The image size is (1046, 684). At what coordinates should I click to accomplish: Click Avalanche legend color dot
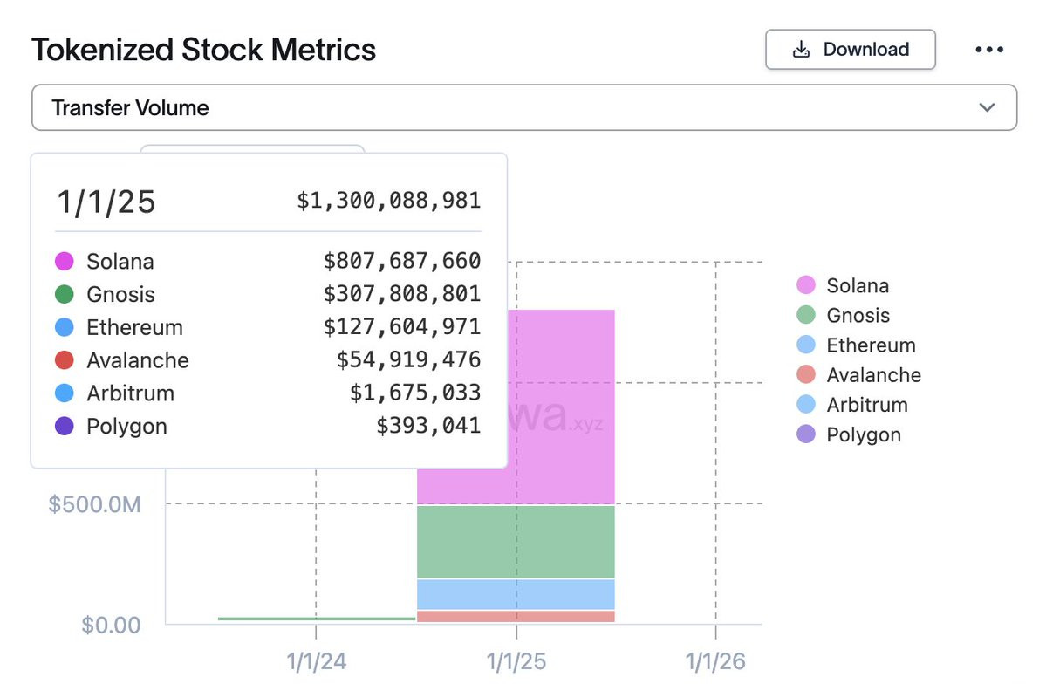806,375
